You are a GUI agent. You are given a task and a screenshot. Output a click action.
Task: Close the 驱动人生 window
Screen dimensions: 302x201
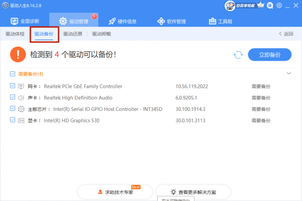coord(296,5)
